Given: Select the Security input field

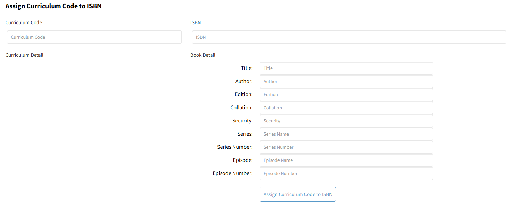Looking at the screenshot, I should pos(346,121).
